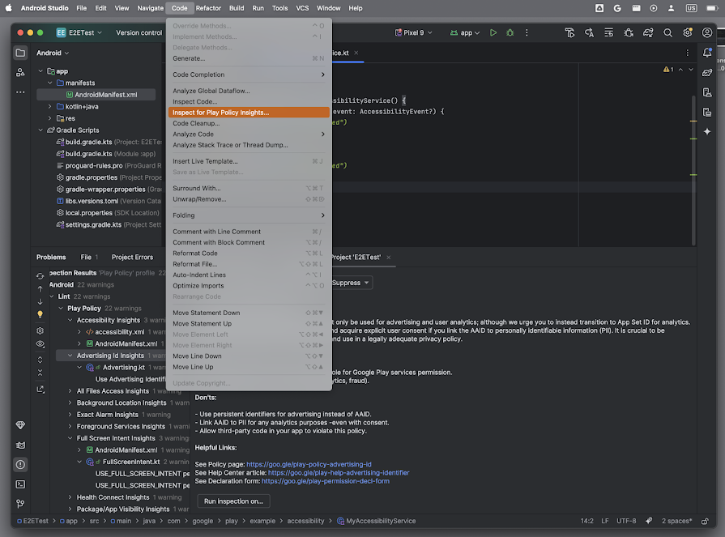Screen dimensions: 725x537
Task: Open the Problems tool window icon
Action: click(x=20, y=464)
